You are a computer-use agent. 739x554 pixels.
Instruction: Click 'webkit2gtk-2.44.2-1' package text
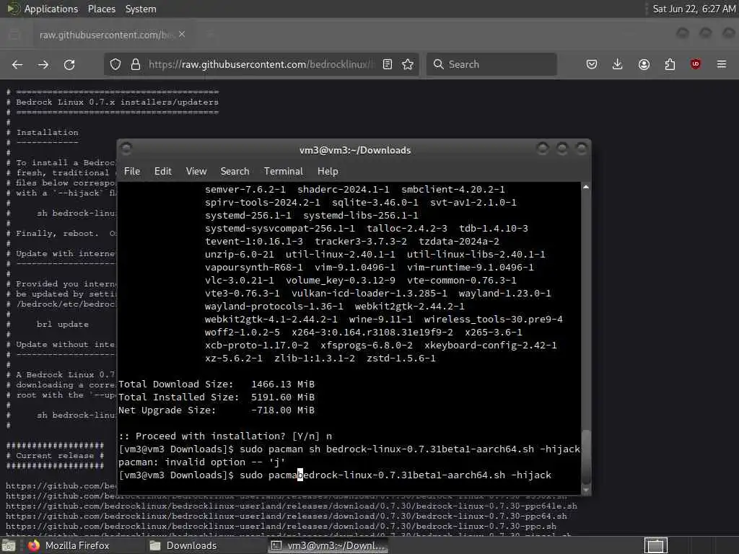click(x=410, y=306)
